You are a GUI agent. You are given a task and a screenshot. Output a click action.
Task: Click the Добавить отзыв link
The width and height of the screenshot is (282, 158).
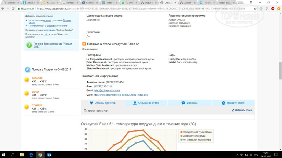243,110
